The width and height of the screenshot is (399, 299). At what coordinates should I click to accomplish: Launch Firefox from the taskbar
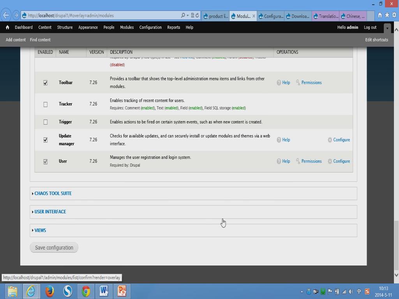click(x=49, y=291)
